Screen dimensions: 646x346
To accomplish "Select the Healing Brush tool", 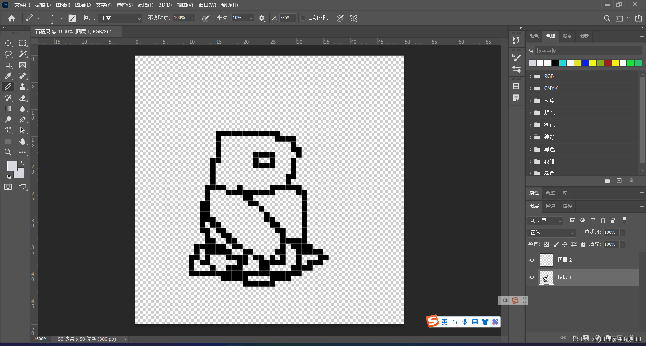I will tap(22, 76).
